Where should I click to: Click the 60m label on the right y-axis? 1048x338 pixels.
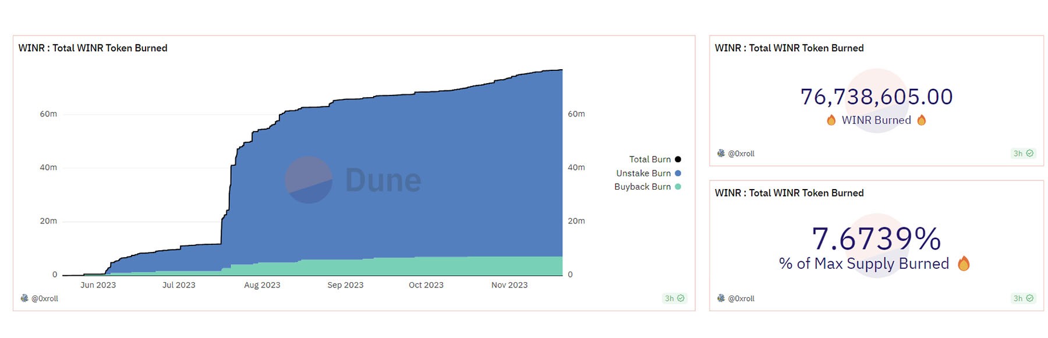[x=576, y=114]
